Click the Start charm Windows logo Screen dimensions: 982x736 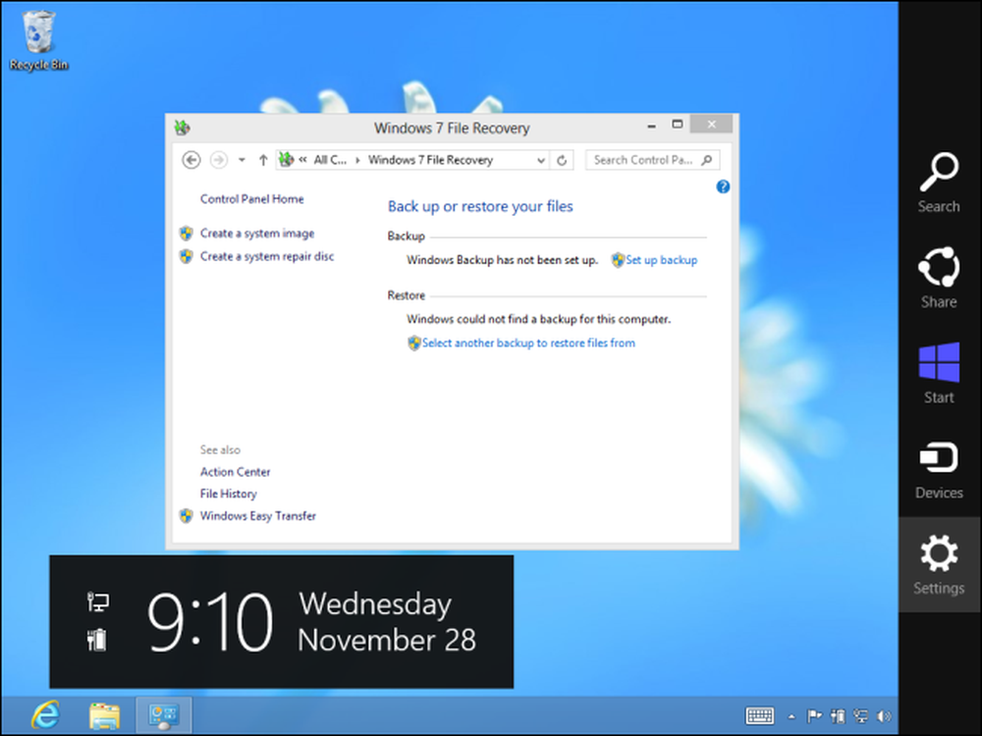[938, 363]
